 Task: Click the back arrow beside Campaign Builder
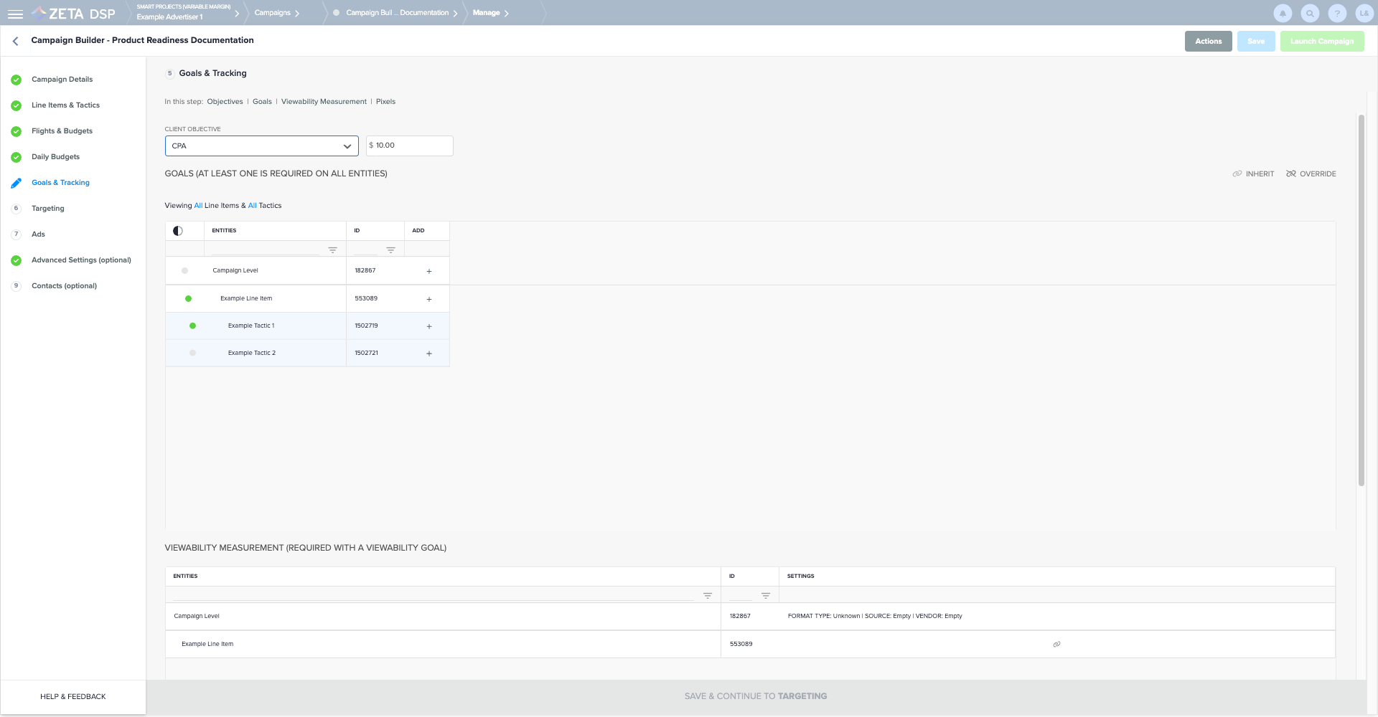(x=16, y=41)
